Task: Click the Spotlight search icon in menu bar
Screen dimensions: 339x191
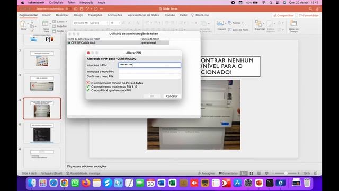Action: pyautogui.click(x=271, y=3)
